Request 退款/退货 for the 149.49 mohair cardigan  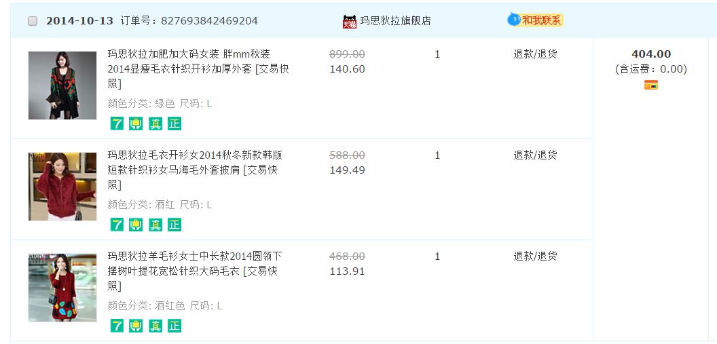(535, 155)
